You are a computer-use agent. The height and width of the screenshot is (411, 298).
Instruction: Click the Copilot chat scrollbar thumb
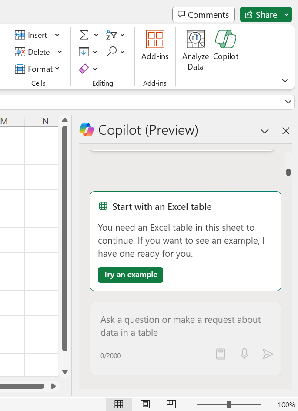pos(288,172)
